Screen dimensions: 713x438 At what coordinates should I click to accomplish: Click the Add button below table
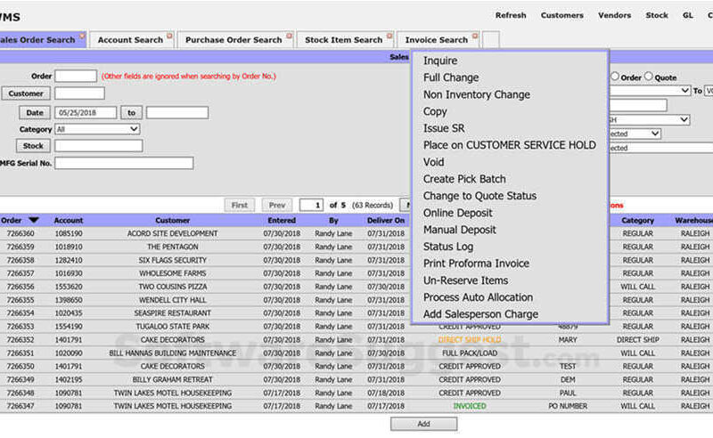[424, 424]
